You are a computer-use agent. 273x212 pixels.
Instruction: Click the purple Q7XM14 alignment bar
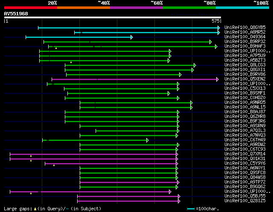[x=93, y=154]
